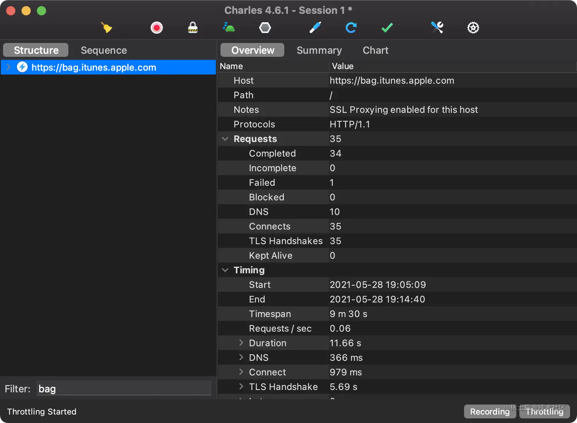Viewport: 577px width, 423px height.
Task: Toggle SSL proxying padlock icon
Action: (193, 28)
